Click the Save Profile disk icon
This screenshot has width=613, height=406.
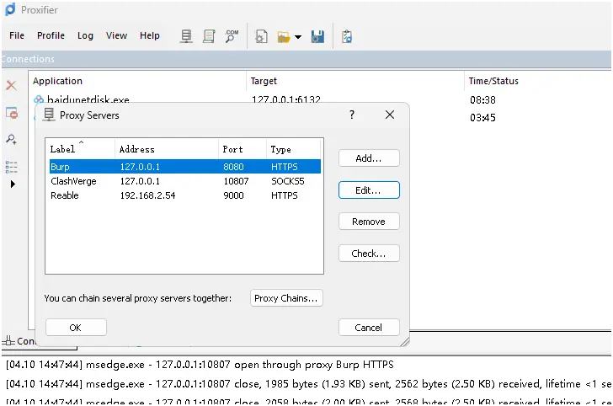tap(317, 37)
